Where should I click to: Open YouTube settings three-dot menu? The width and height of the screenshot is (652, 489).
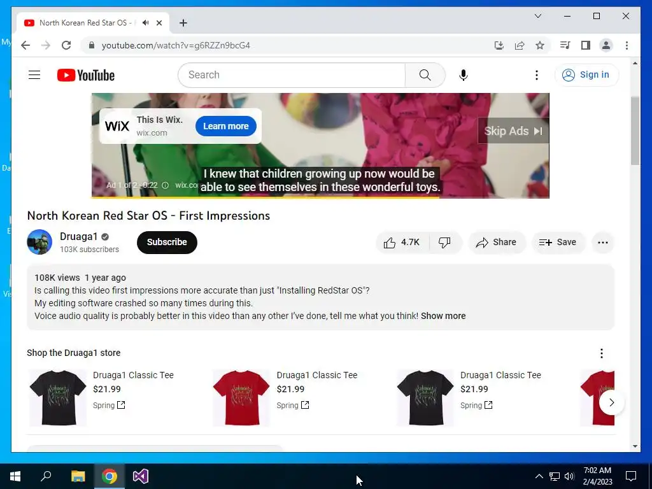click(536, 75)
